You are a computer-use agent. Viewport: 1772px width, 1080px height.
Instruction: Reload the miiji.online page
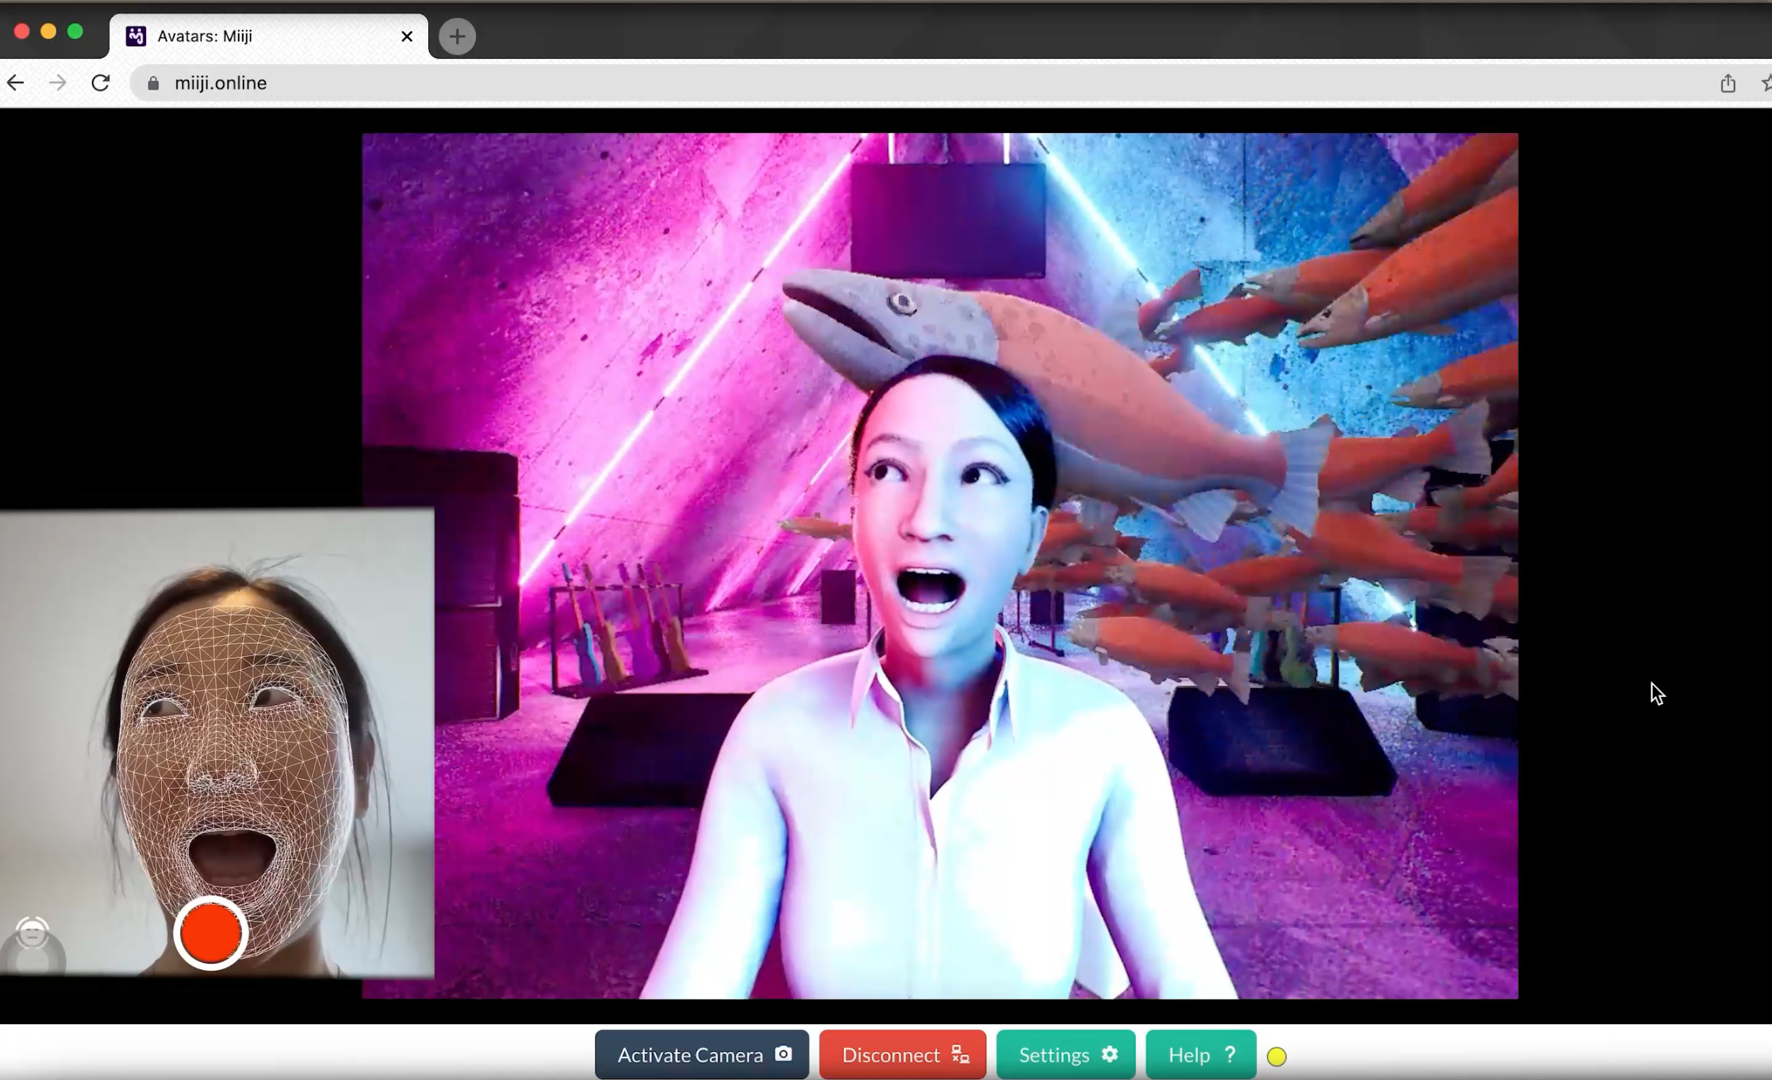(101, 83)
